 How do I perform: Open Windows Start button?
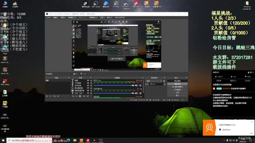(x=3, y=140)
